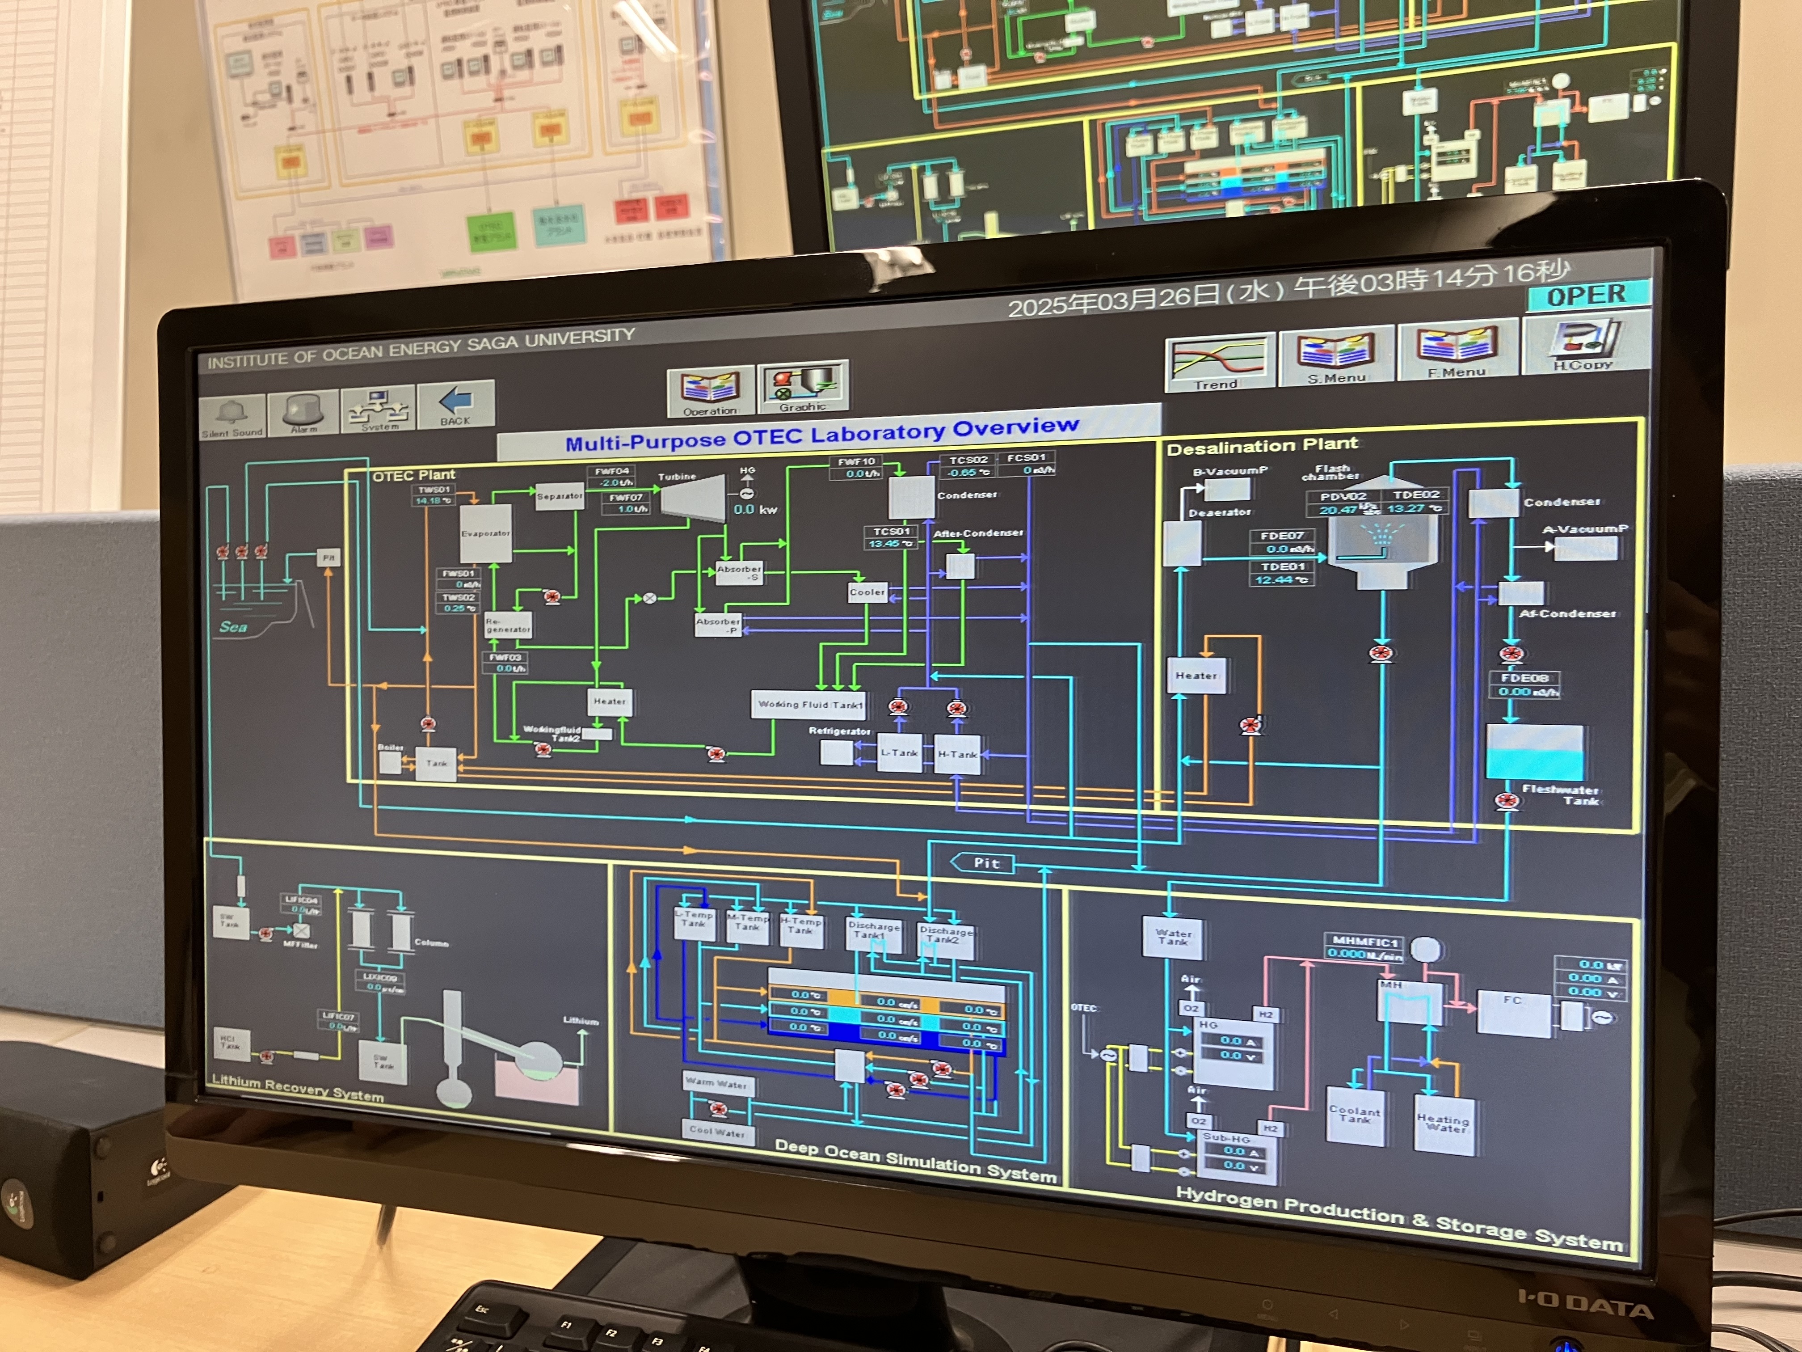Select the Absorber-P block

click(718, 625)
